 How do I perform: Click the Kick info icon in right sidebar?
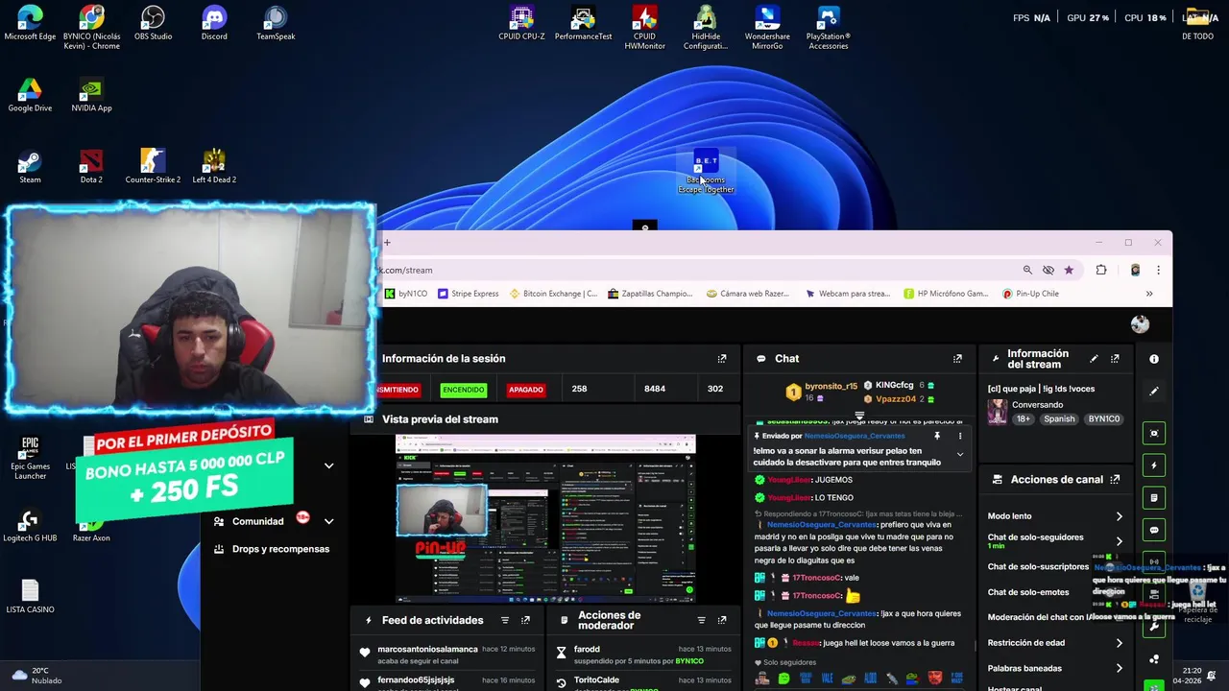coord(1154,359)
